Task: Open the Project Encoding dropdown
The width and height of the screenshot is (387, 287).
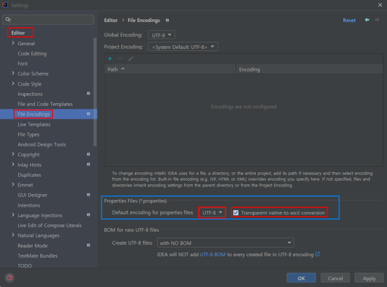Action: click(x=183, y=47)
